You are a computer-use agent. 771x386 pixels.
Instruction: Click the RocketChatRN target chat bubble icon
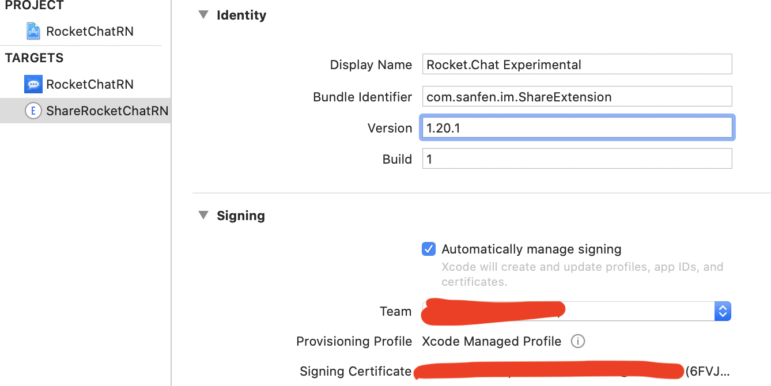[33, 84]
